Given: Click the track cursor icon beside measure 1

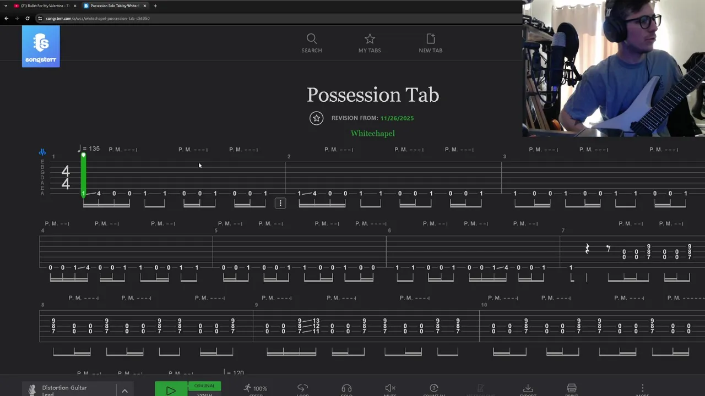Looking at the screenshot, I should 42,152.
